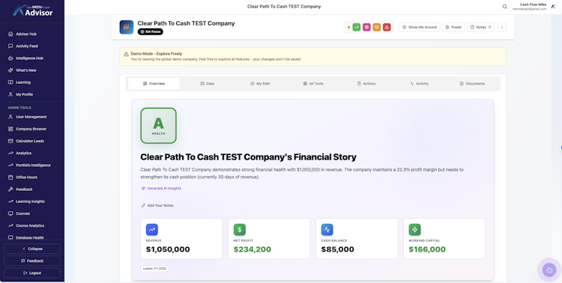Click the A Health grade badge
Image resolution: width=562 pixels, height=283 pixels.
[x=158, y=126]
